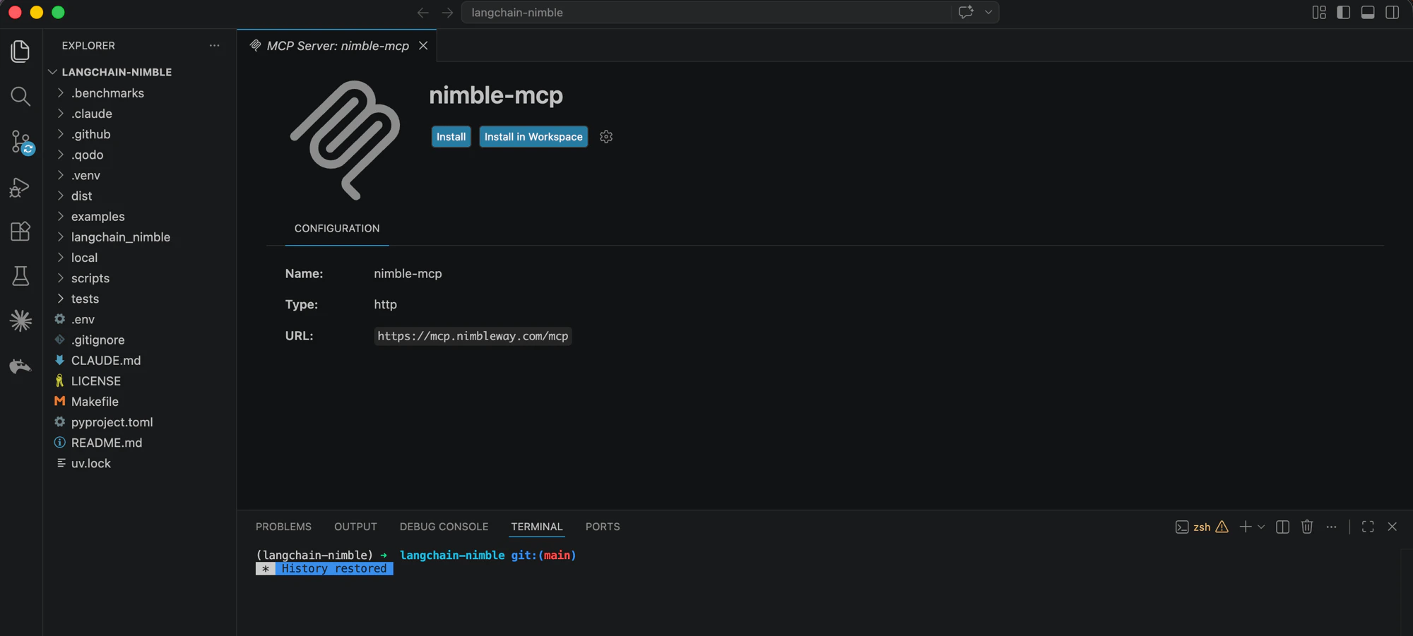Click the Install button

pyautogui.click(x=451, y=137)
